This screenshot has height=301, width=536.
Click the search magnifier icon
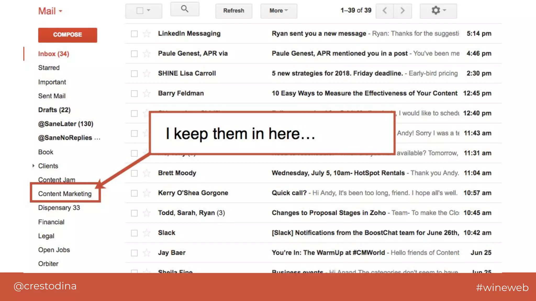coord(185,9)
